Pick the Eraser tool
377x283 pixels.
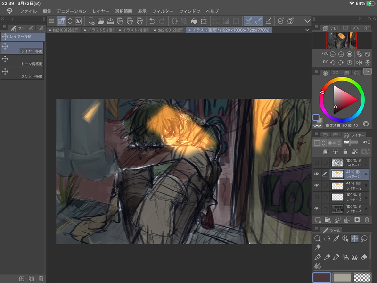click(363, 257)
